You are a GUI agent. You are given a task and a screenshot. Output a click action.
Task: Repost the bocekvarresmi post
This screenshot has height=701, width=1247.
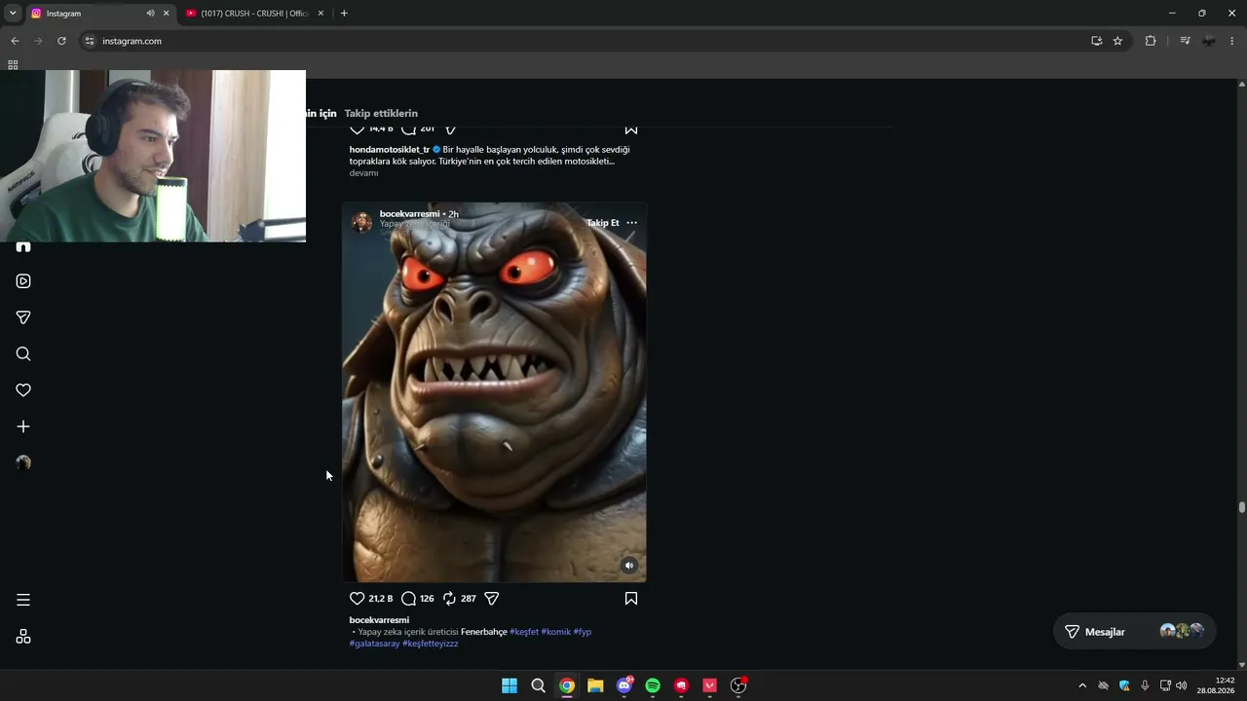449,599
